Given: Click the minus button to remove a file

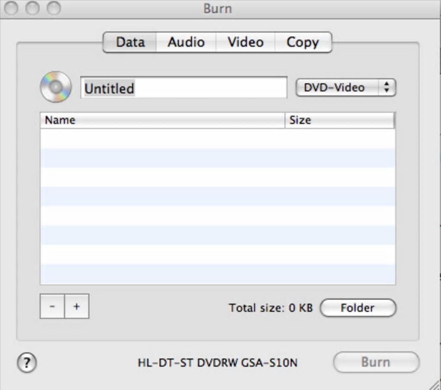Looking at the screenshot, I should (x=52, y=306).
